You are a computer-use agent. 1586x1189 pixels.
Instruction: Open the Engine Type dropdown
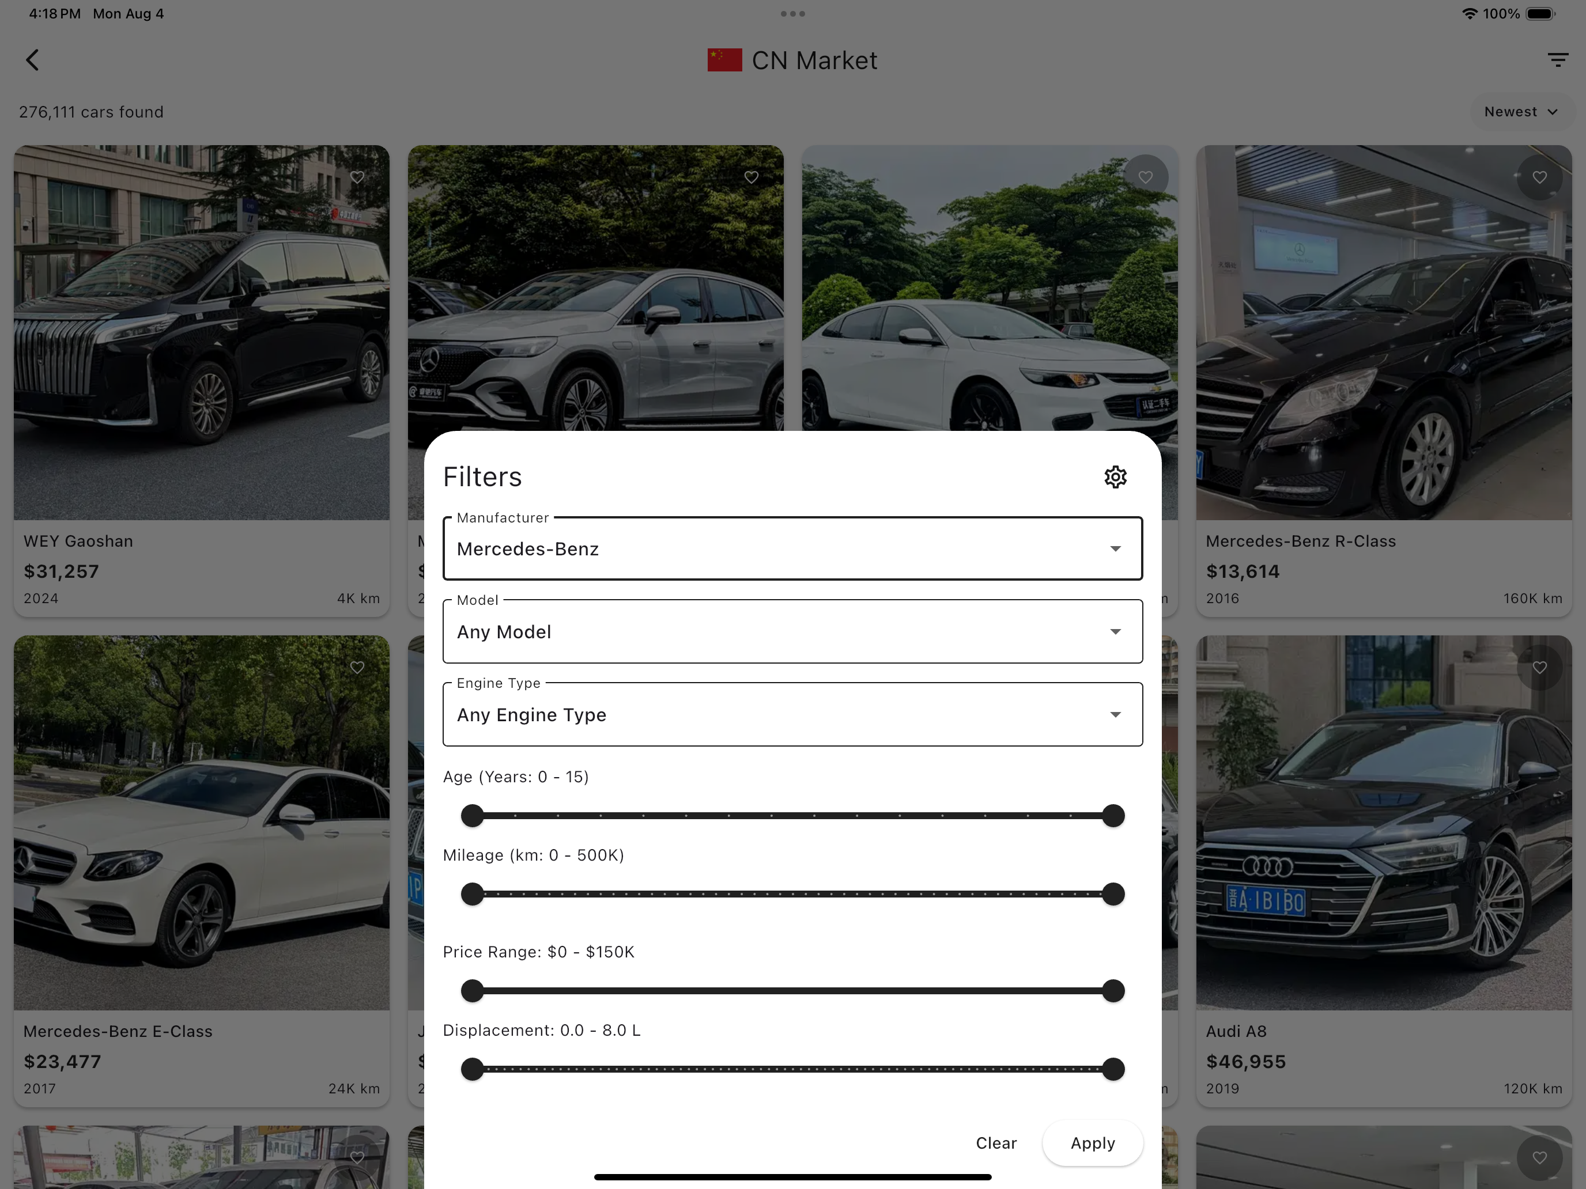[x=792, y=714]
